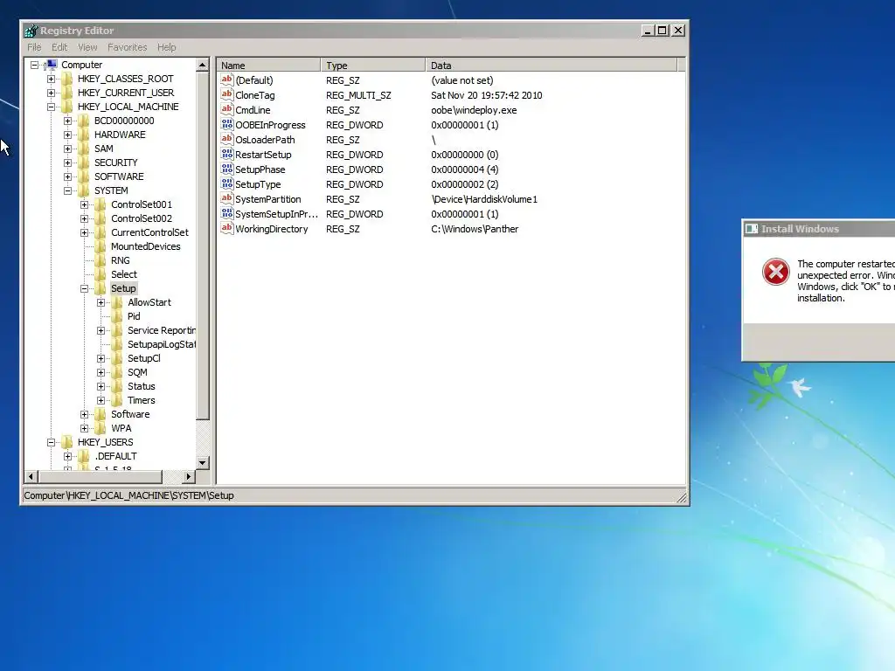The width and height of the screenshot is (895, 671).
Task: Click the status bar registry path
Action: (x=129, y=495)
